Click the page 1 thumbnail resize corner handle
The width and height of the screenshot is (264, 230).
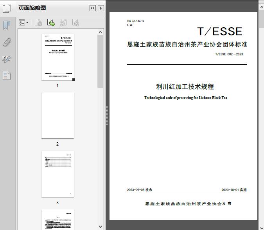point(74,80)
